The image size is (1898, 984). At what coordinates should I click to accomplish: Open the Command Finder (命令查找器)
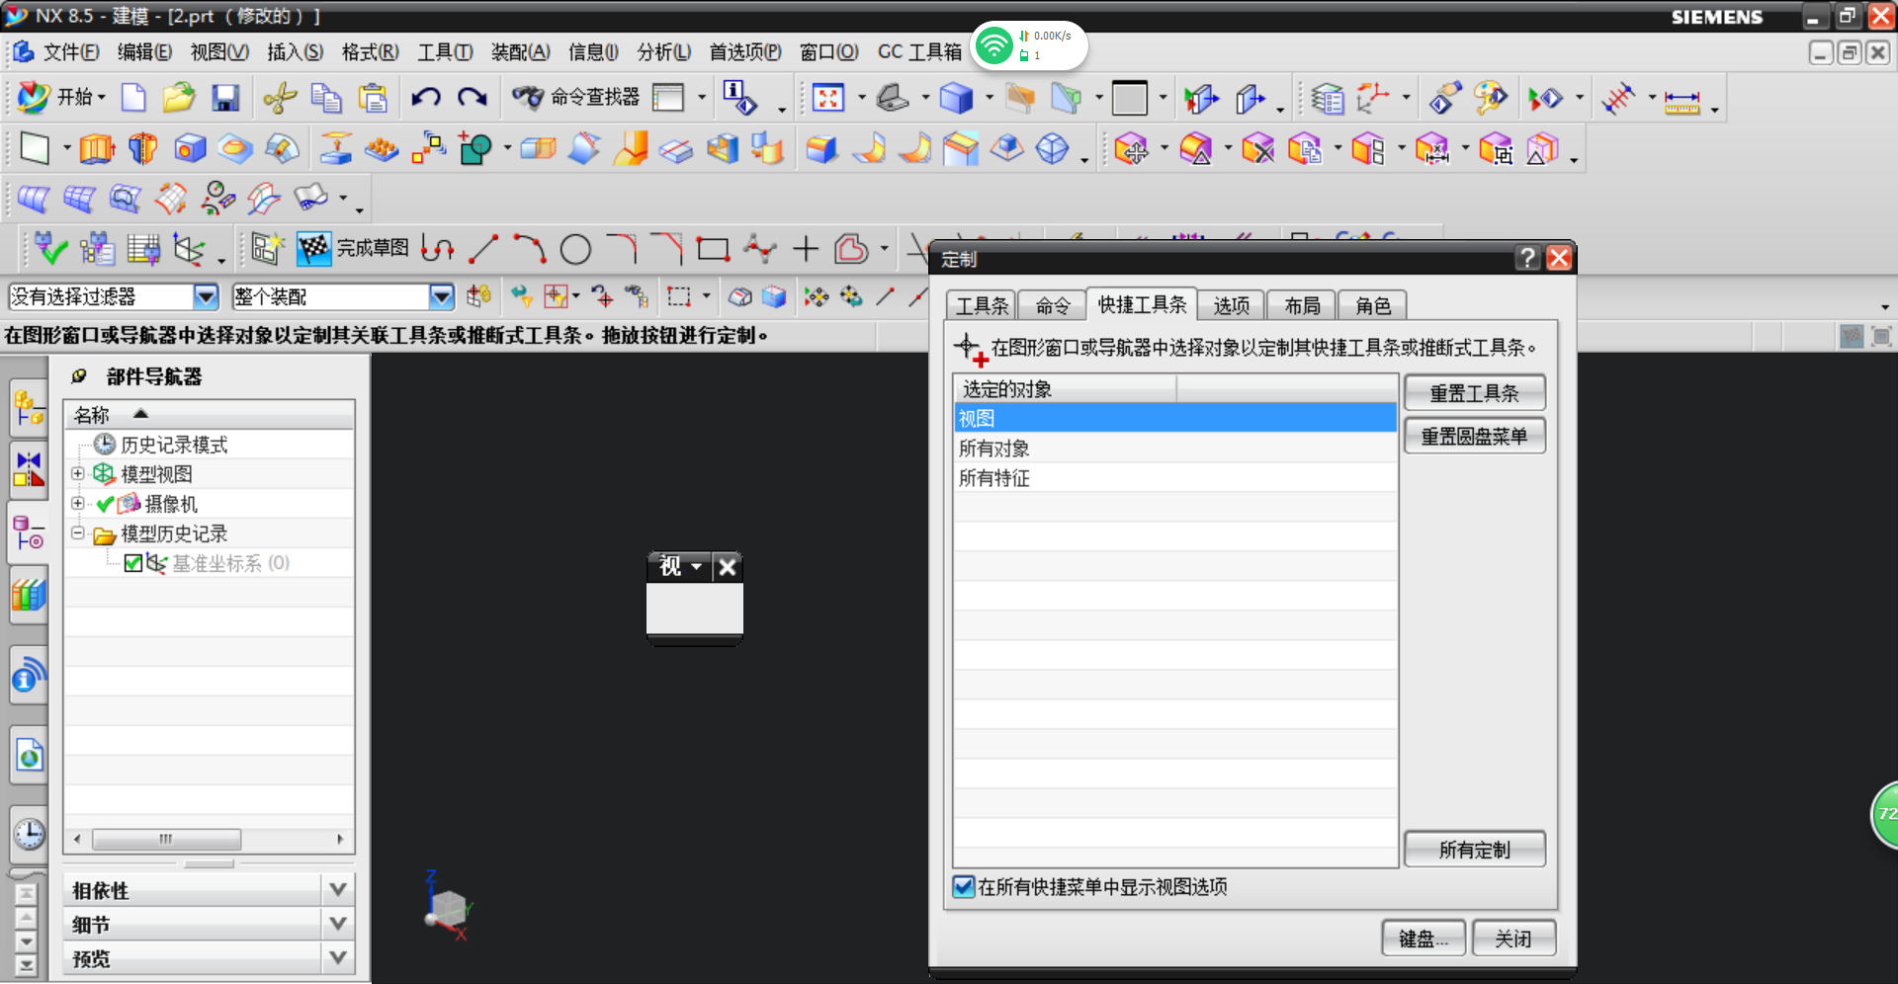[x=576, y=97]
